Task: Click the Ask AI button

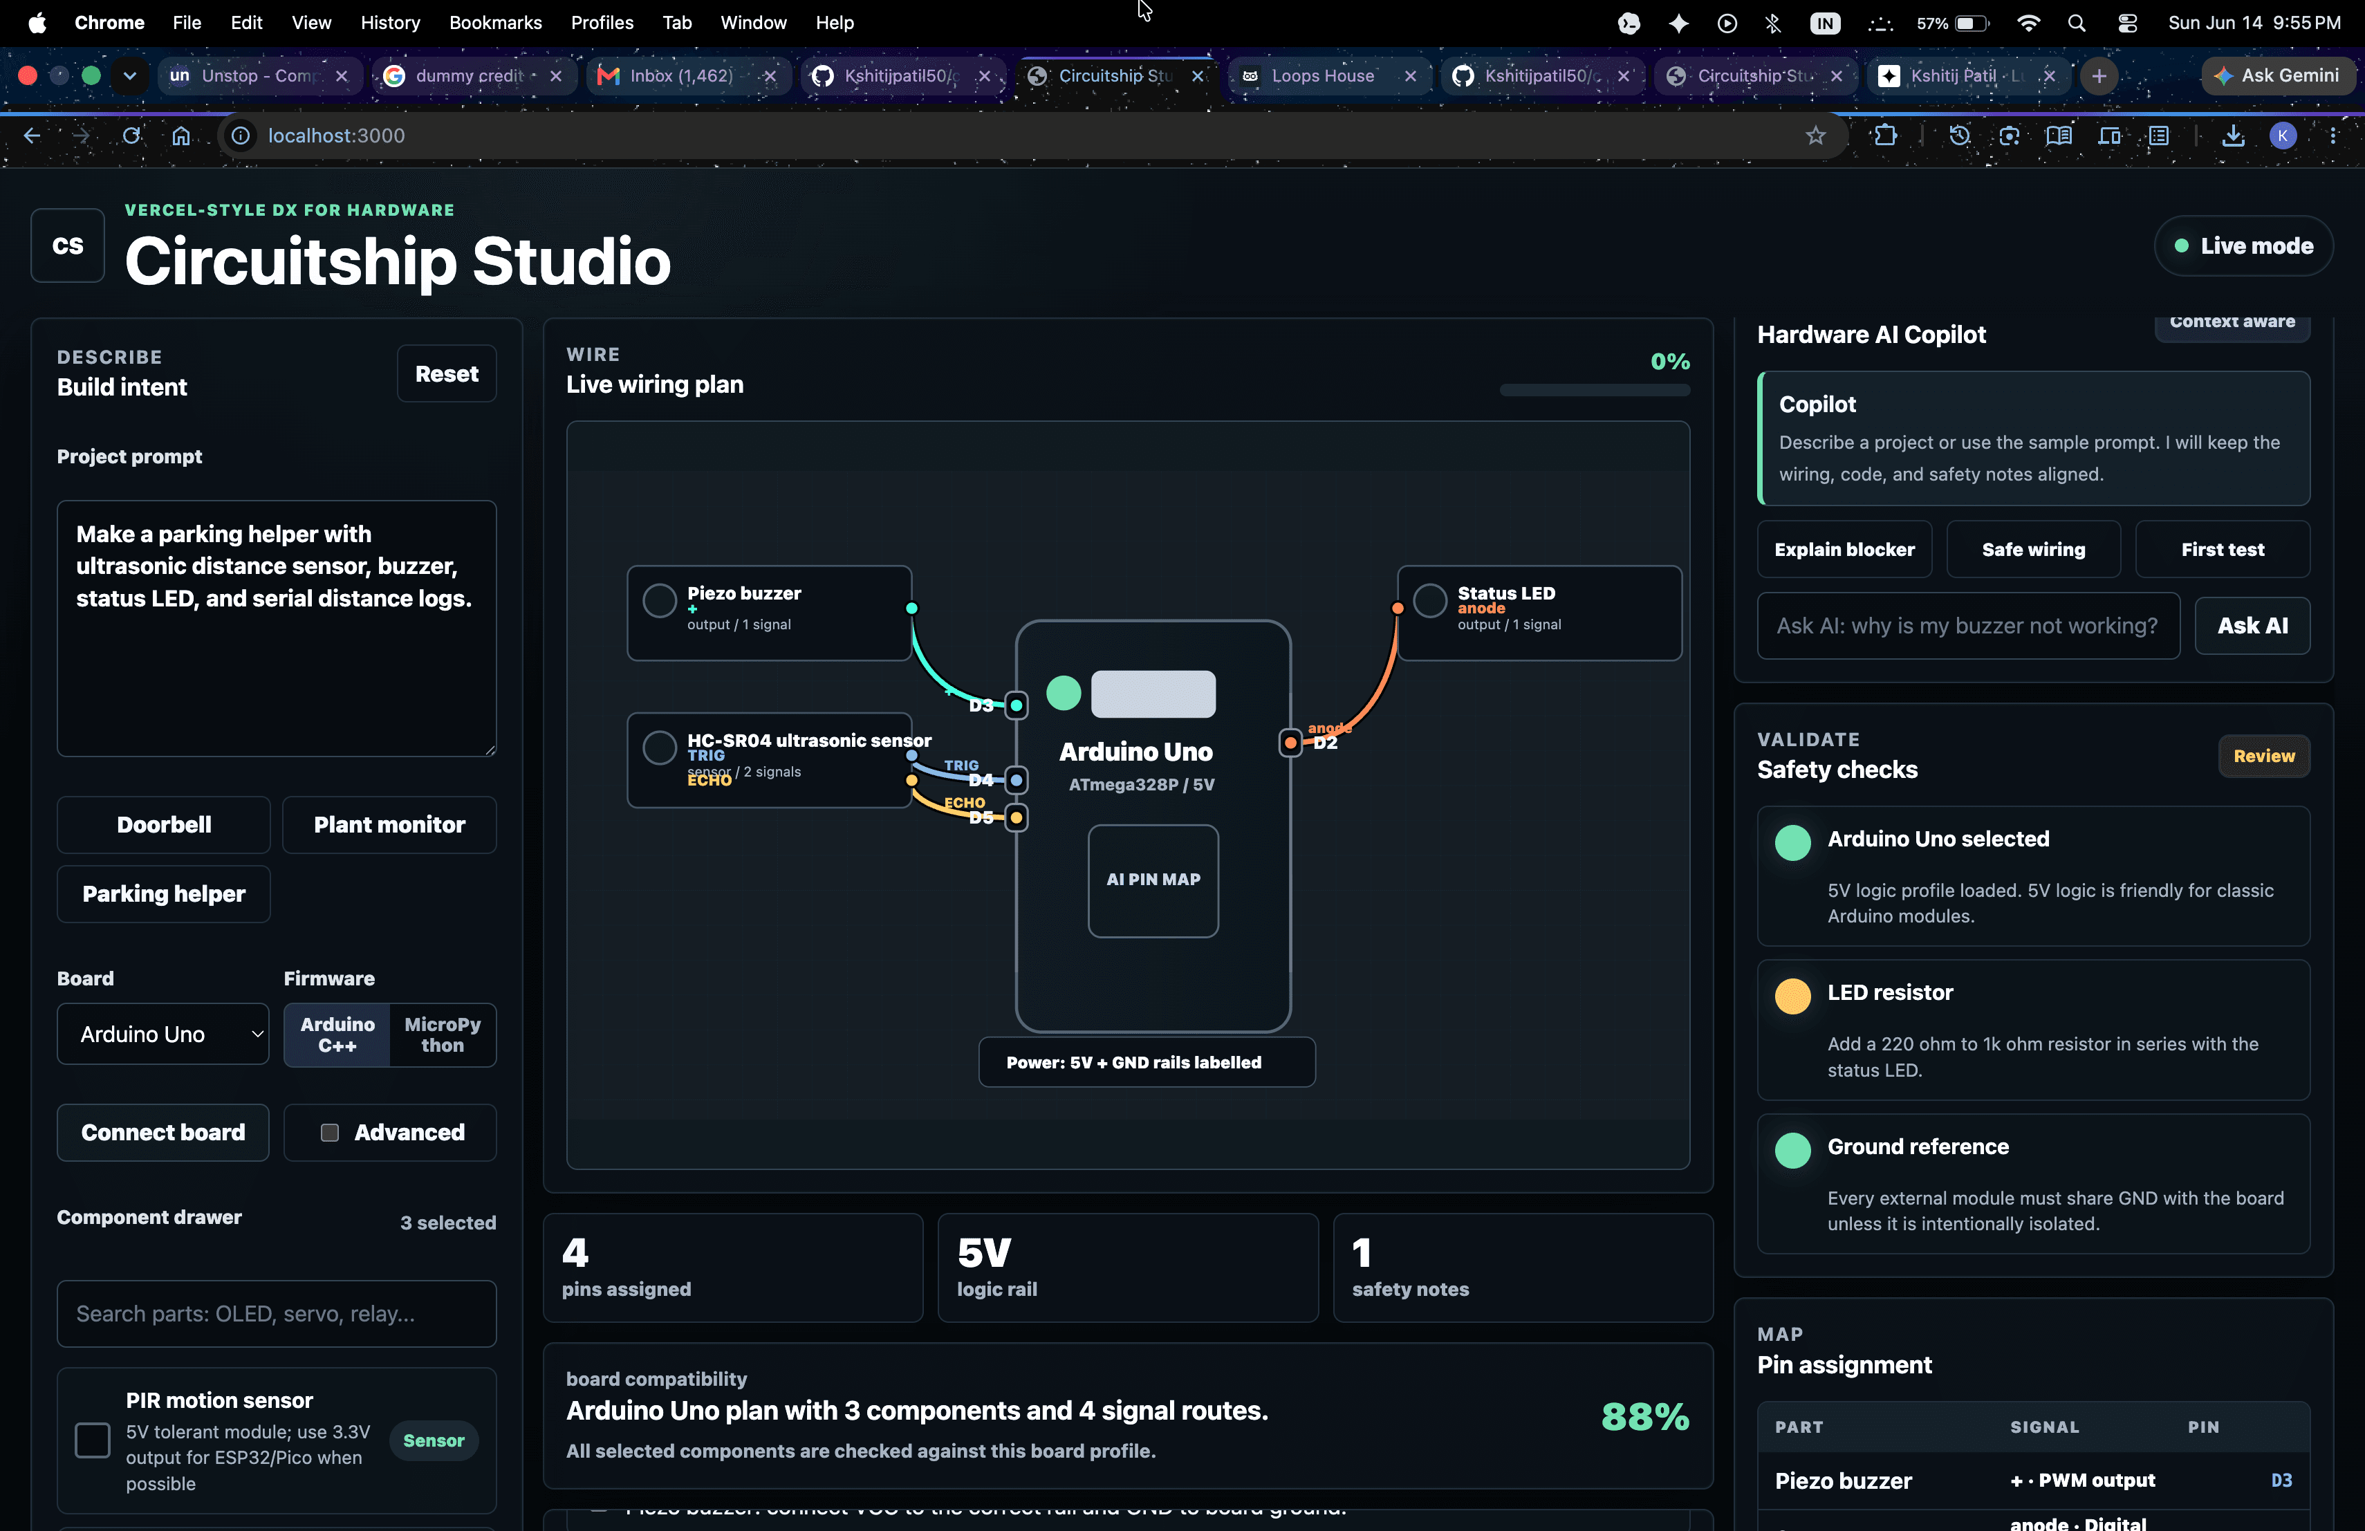Action: click(2253, 626)
